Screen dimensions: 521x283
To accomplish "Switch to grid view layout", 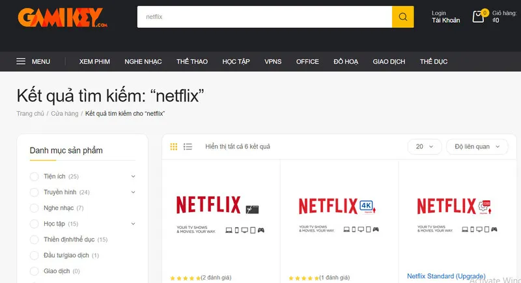I will (x=174, y=146).
